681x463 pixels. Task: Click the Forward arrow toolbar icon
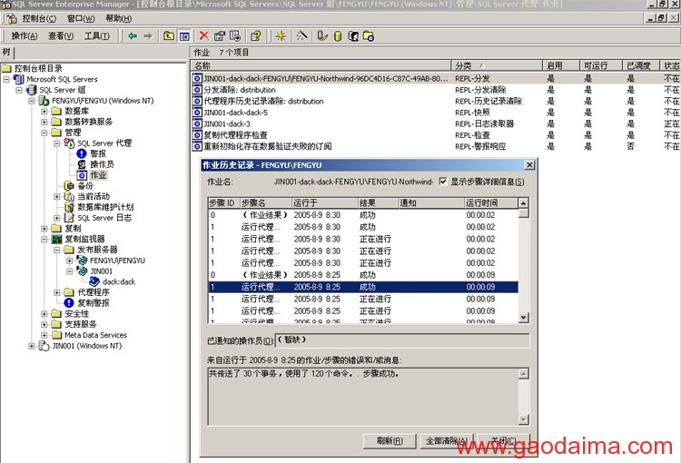(x=148, y=36)
